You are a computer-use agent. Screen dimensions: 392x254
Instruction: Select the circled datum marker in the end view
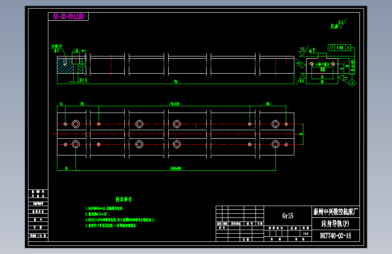[352, 83]
